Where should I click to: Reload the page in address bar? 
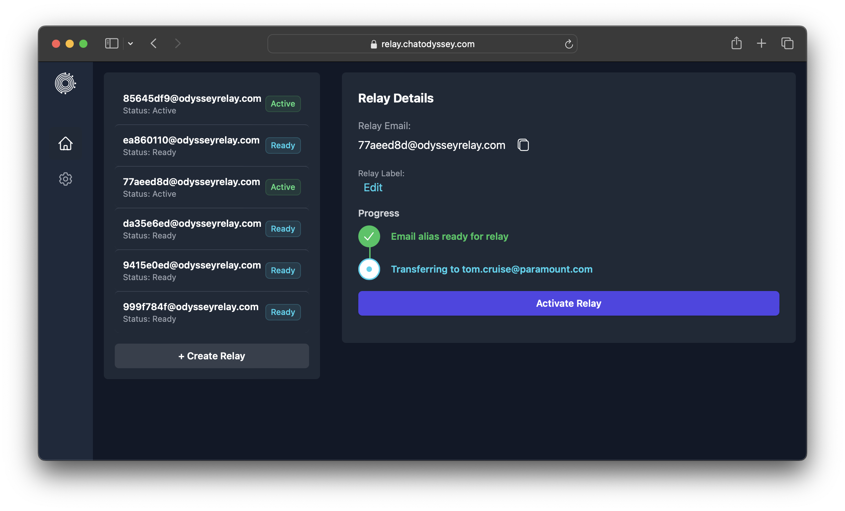[x=569, y=44]
